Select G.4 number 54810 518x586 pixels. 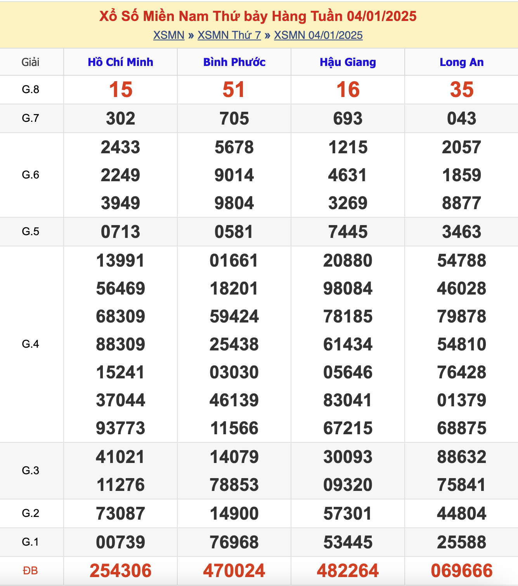click(x=462, y=344)
